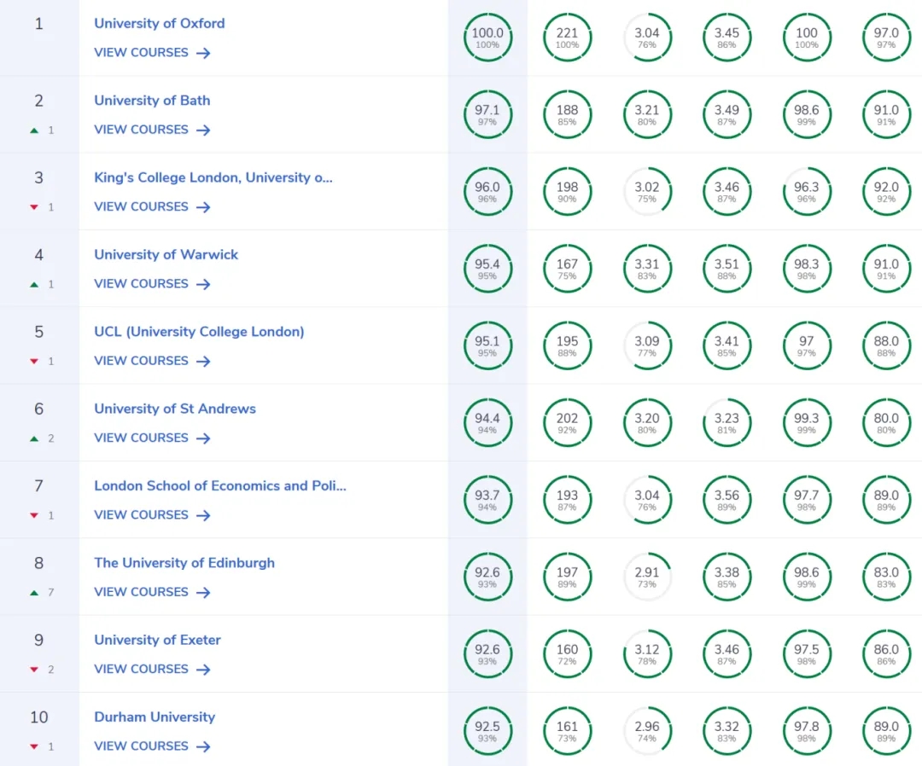Click Oxford's 100.0 overall score circle
This screenshot has width=922, height=766.
click(x=487, y=38)
